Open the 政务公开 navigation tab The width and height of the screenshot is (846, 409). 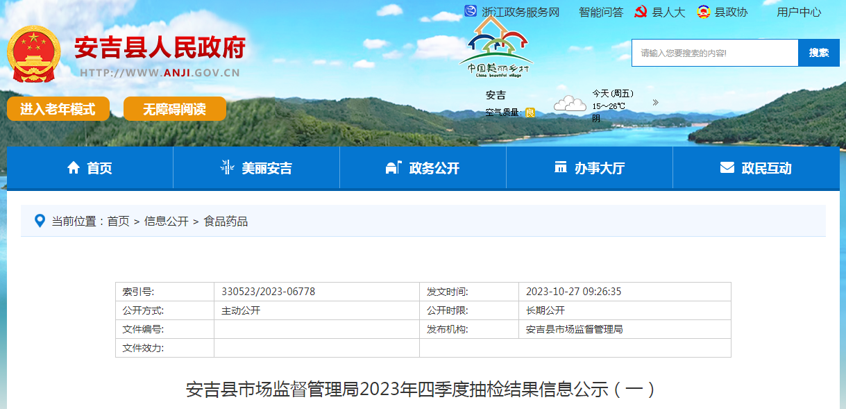click(x=423, y=168)
